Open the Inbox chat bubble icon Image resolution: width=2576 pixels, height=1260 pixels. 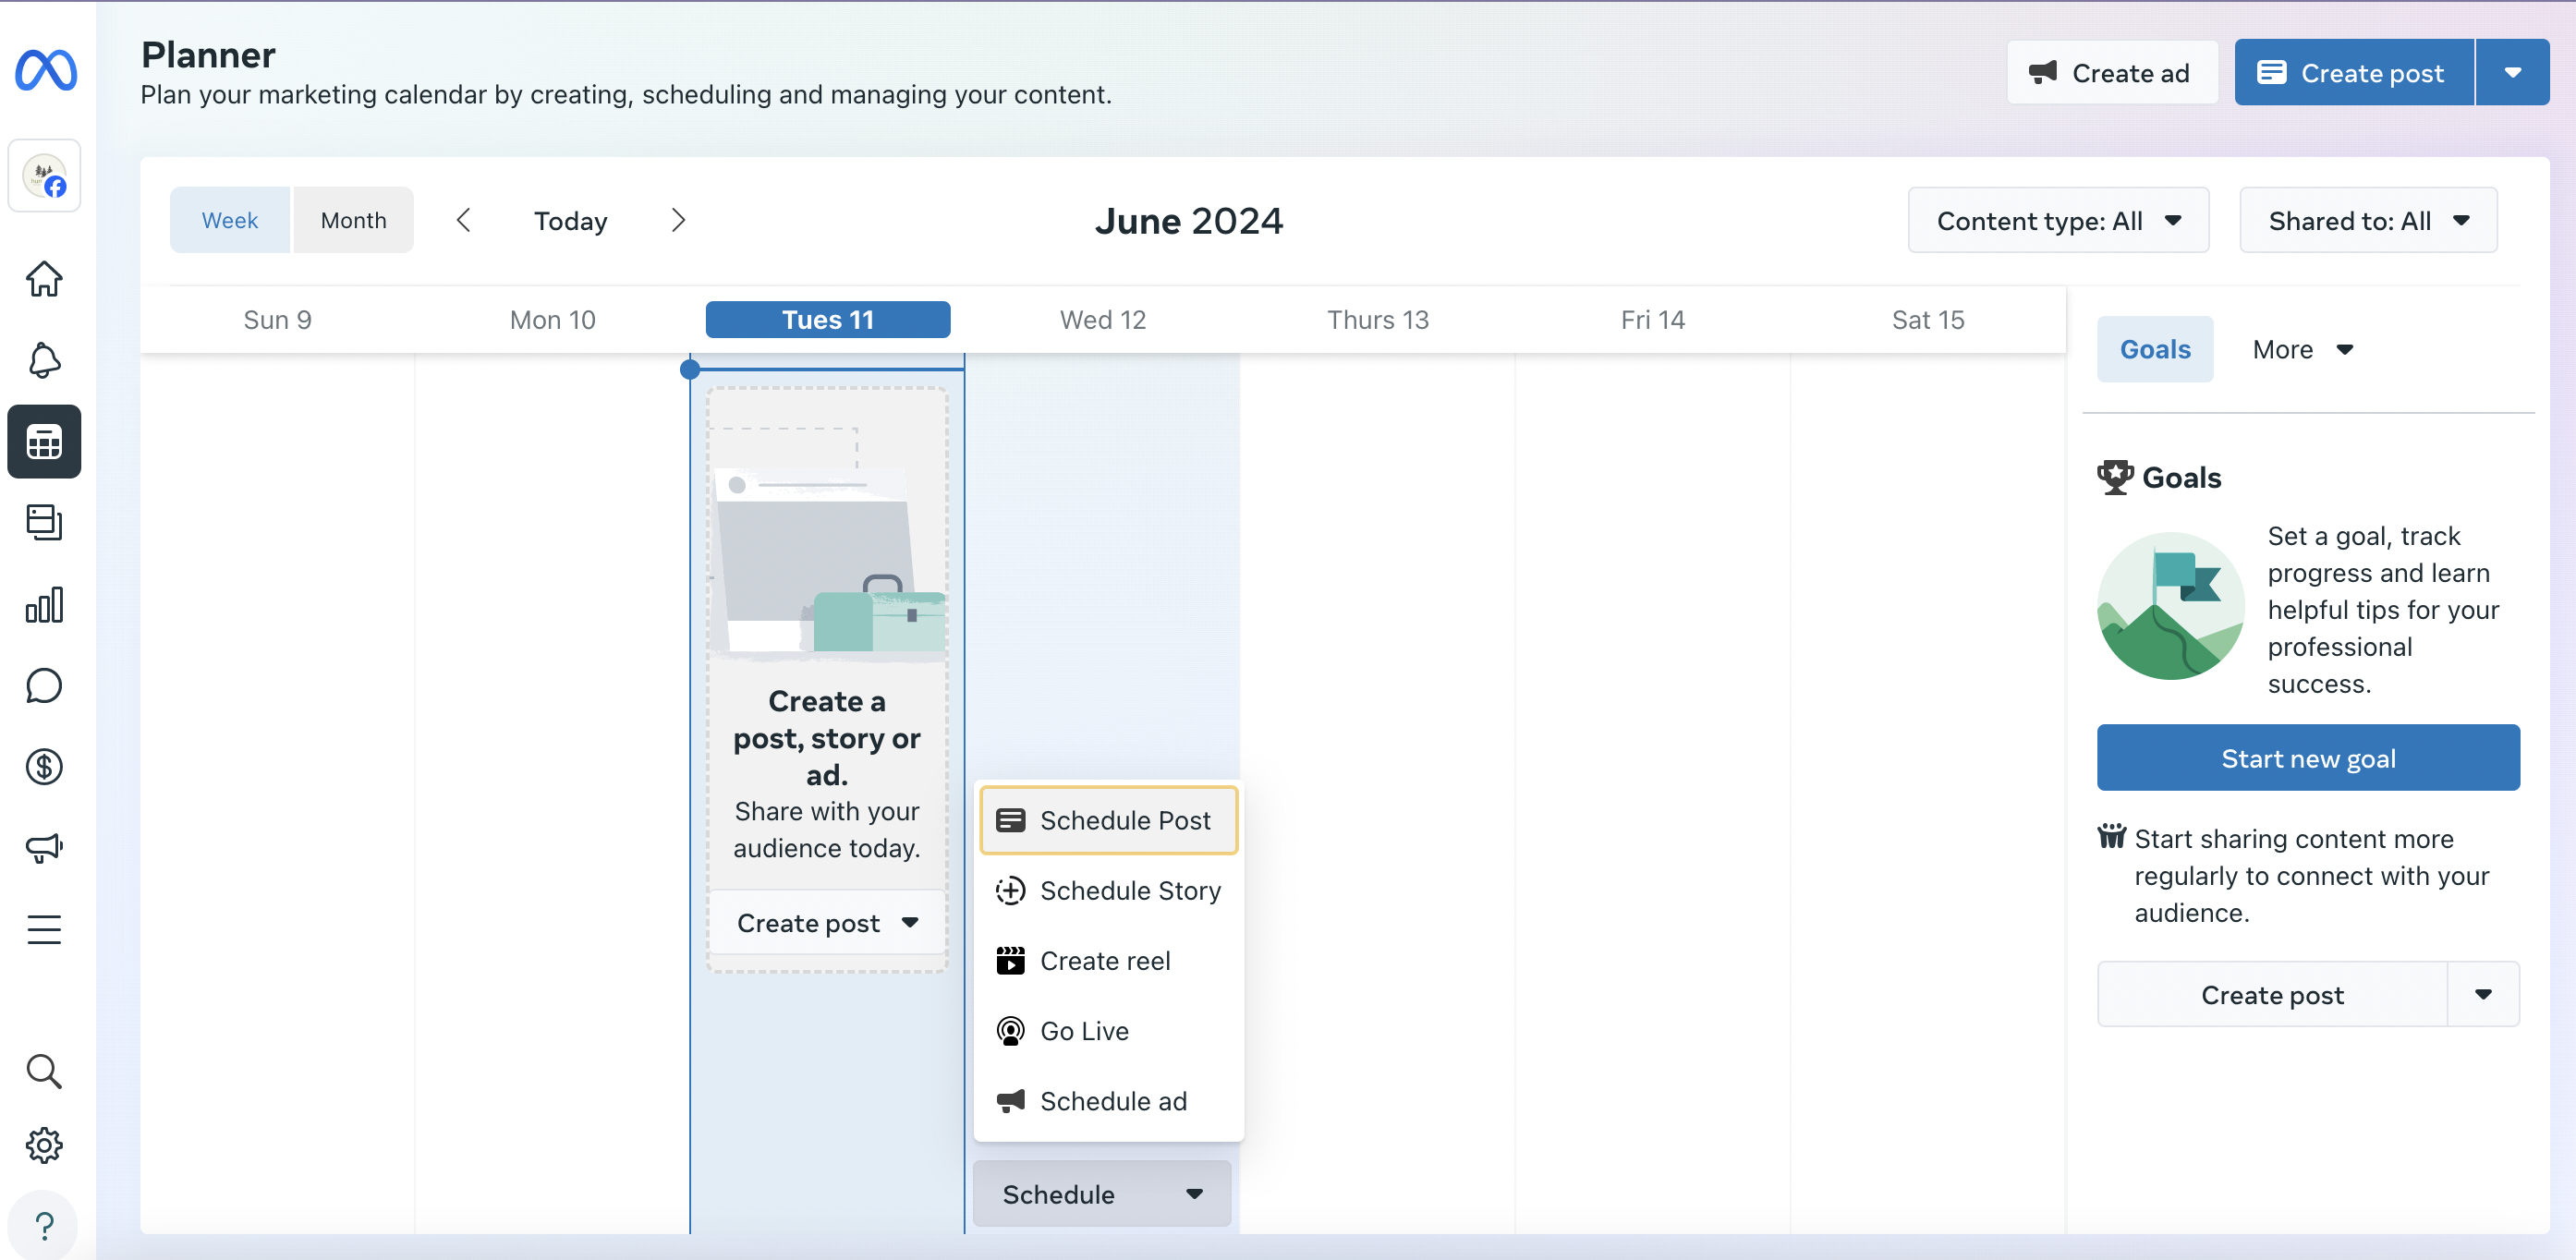pyautogui.click(x=44, y=686)
